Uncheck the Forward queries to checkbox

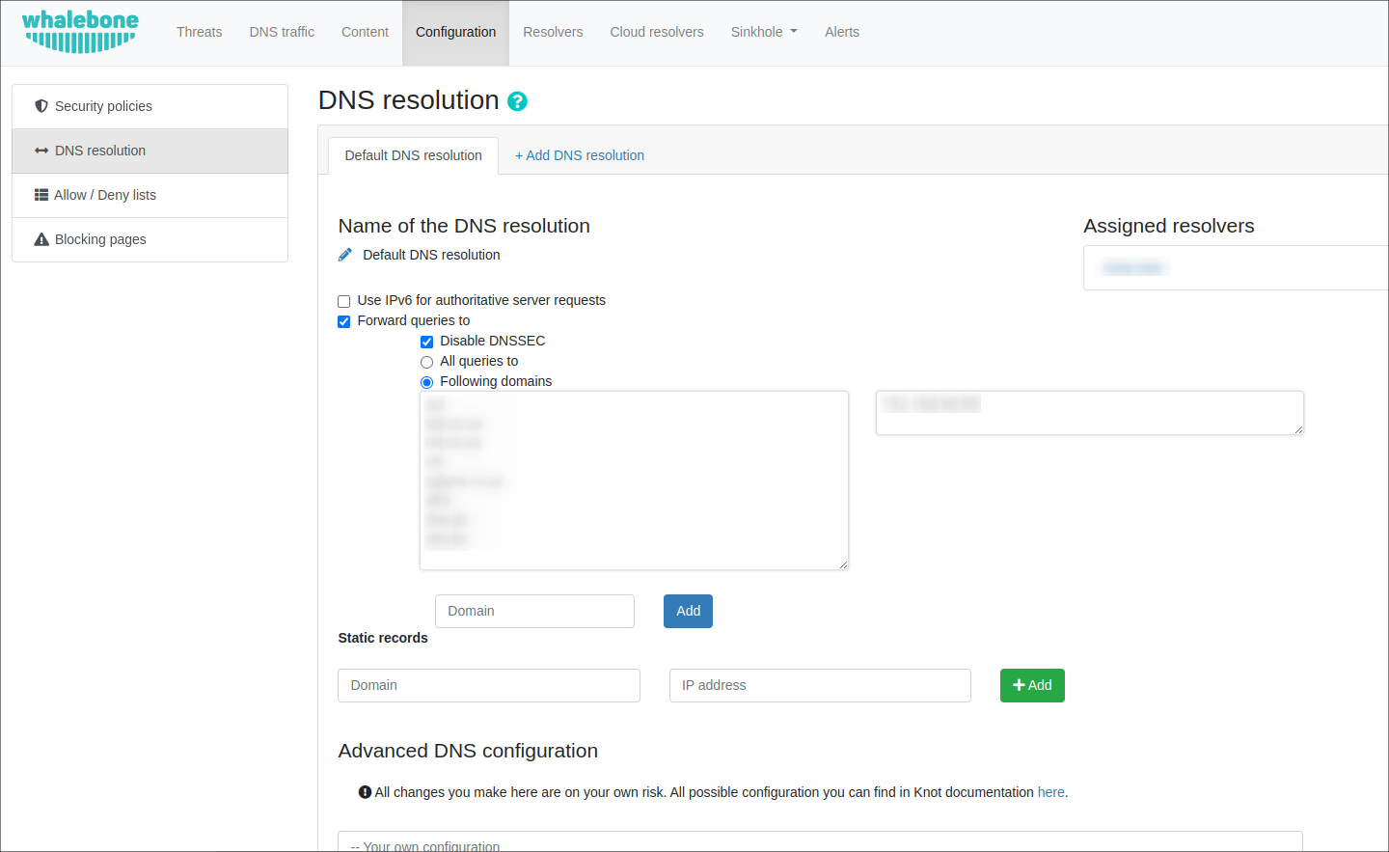[x=344, y=321]
